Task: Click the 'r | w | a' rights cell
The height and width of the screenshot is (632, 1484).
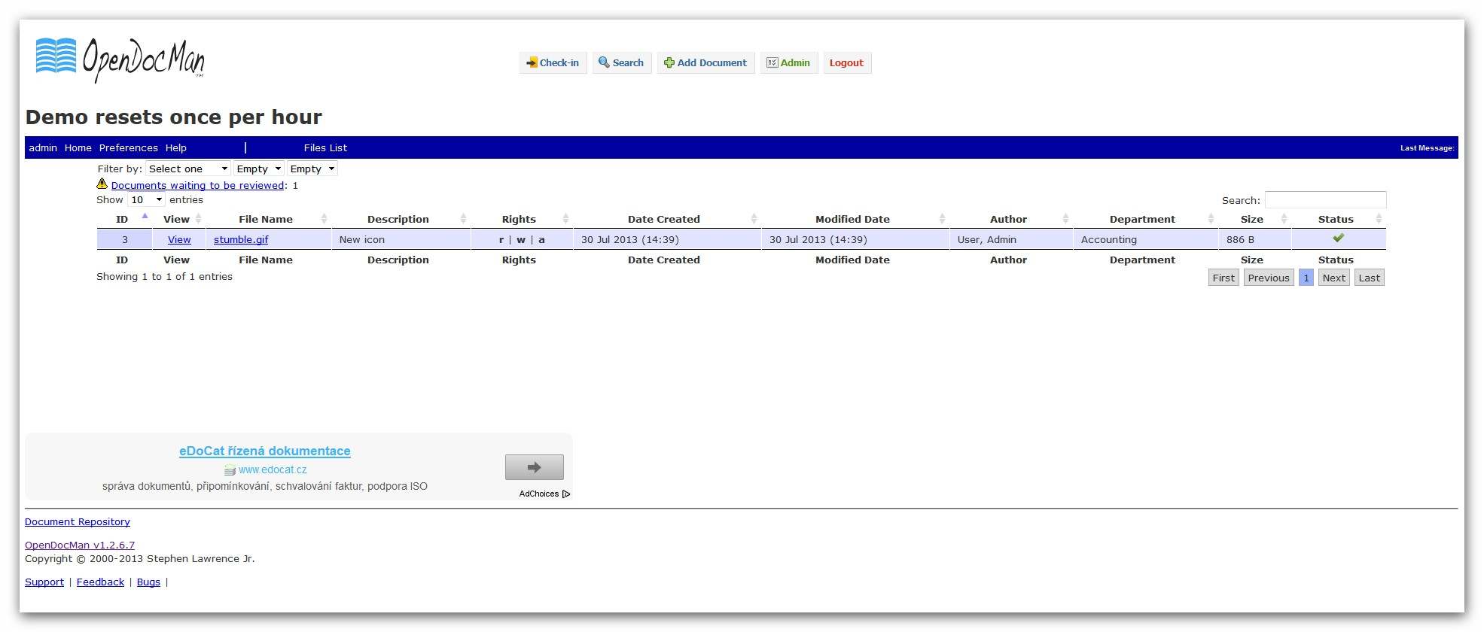Action: tap(522, 239)
